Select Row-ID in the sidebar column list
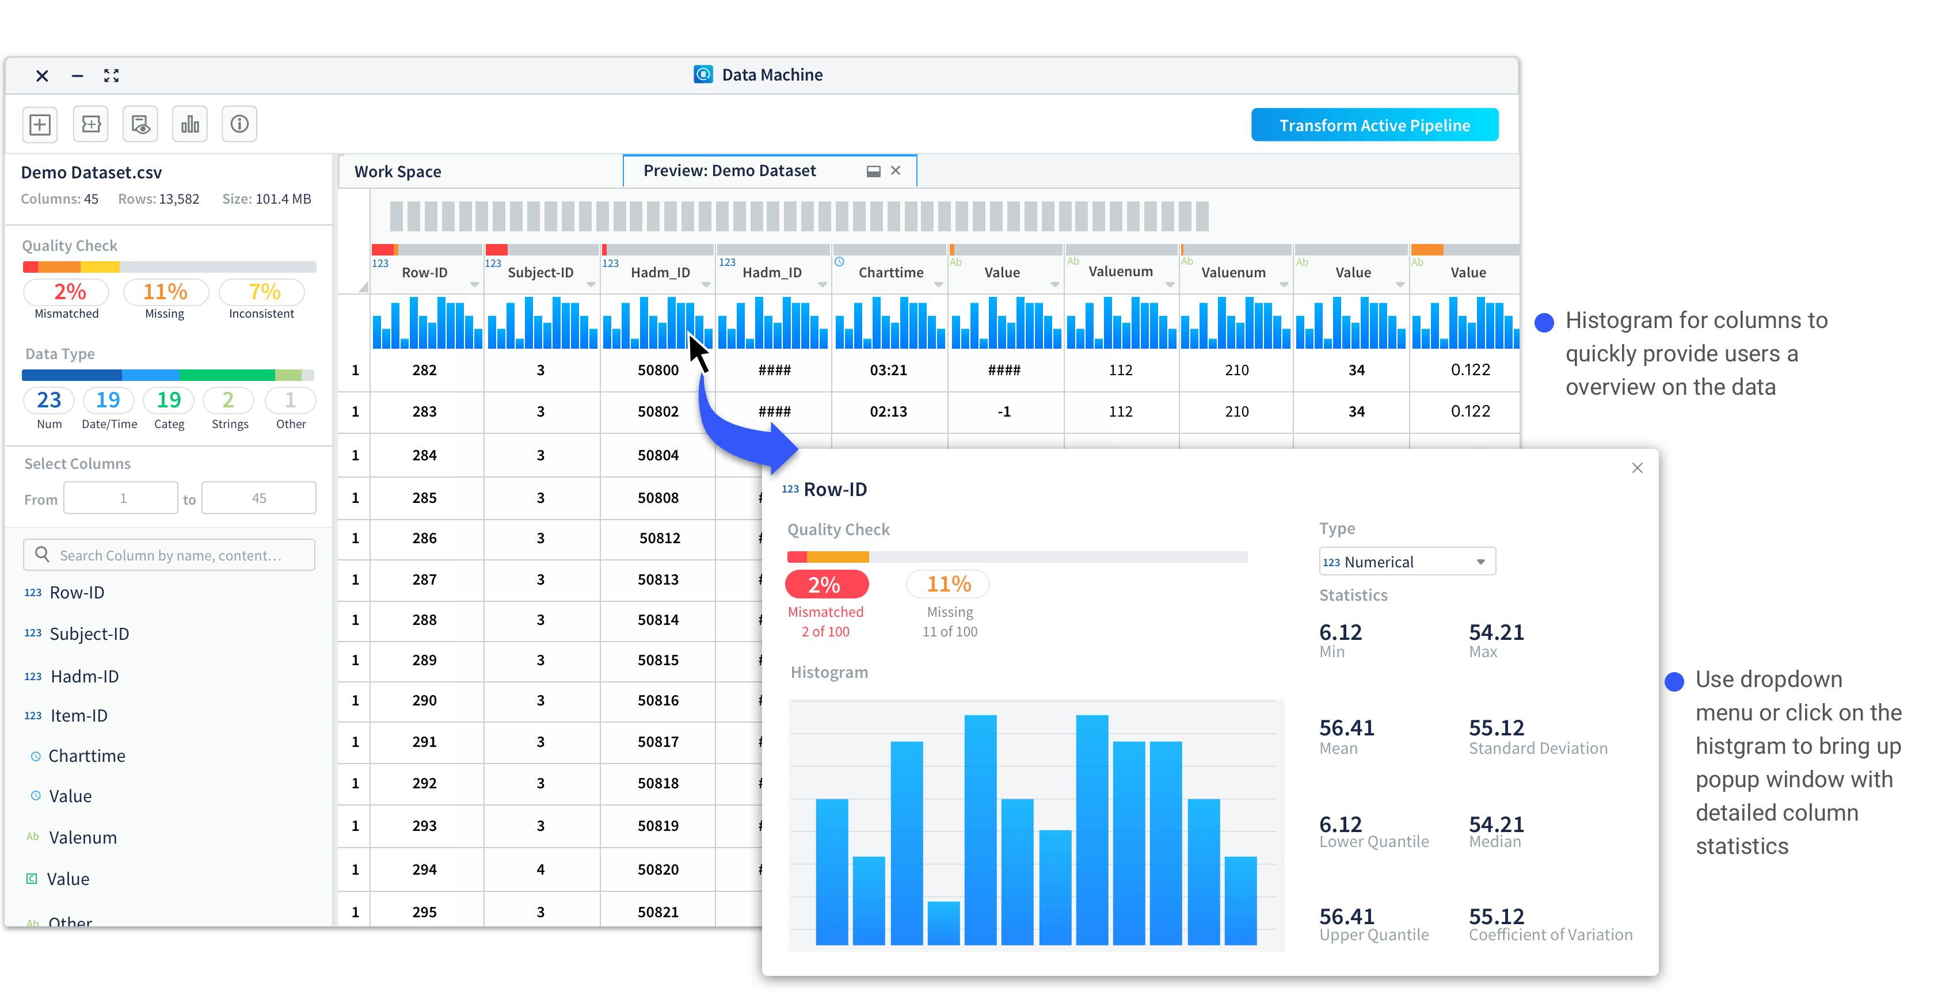 (76, 592)
